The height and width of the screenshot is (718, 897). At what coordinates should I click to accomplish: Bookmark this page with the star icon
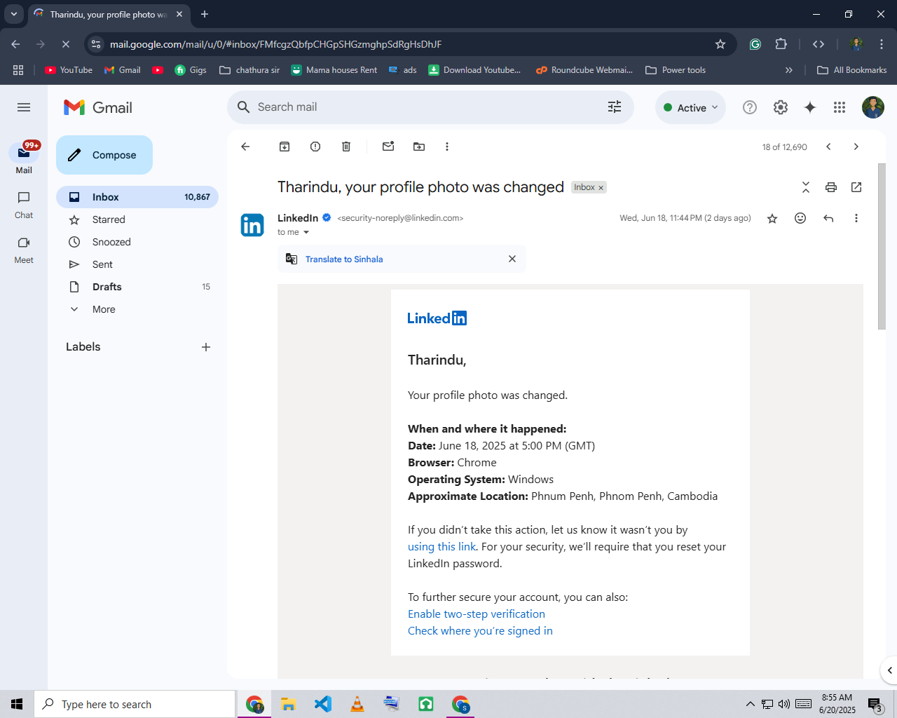[x=720, y=44]
